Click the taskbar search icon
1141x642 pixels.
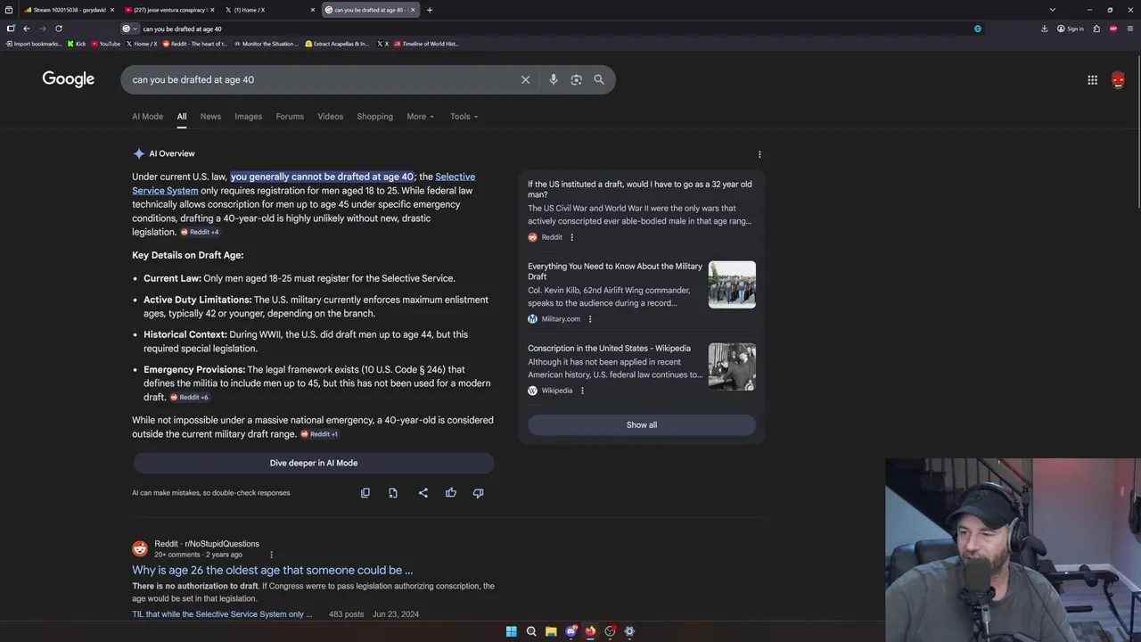tap(531, 631)
